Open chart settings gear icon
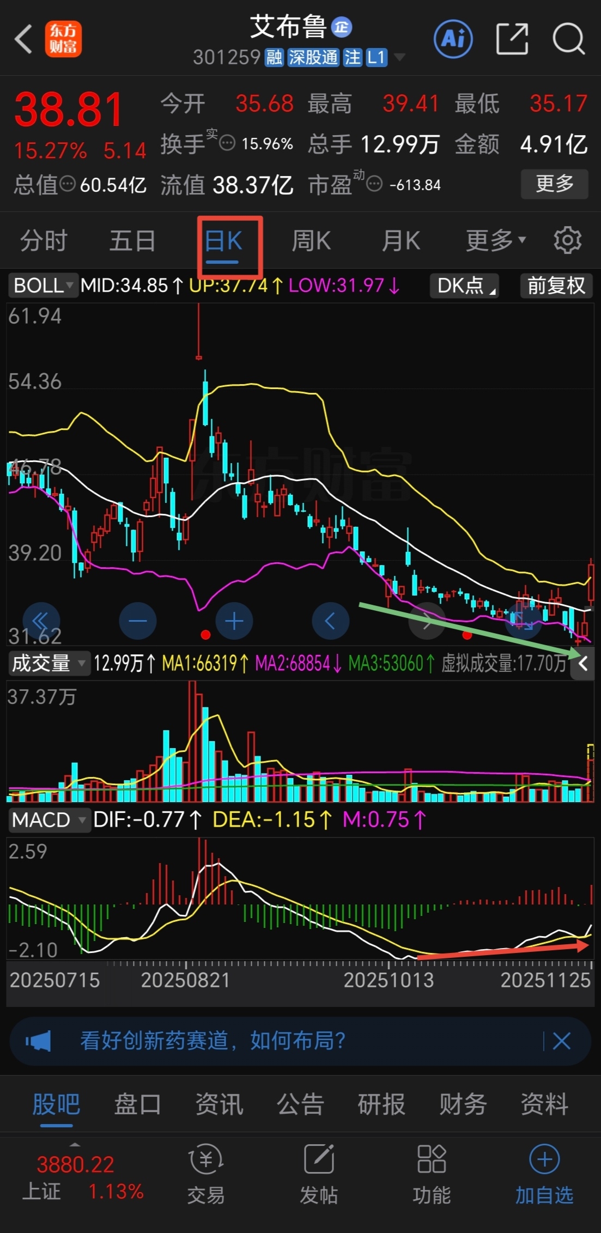The image size is (601, 1233). [x=567, y=240]
